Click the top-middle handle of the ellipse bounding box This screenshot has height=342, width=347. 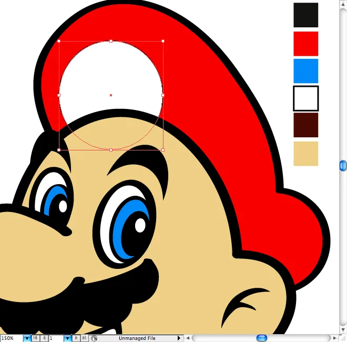(x=111, y=41)
